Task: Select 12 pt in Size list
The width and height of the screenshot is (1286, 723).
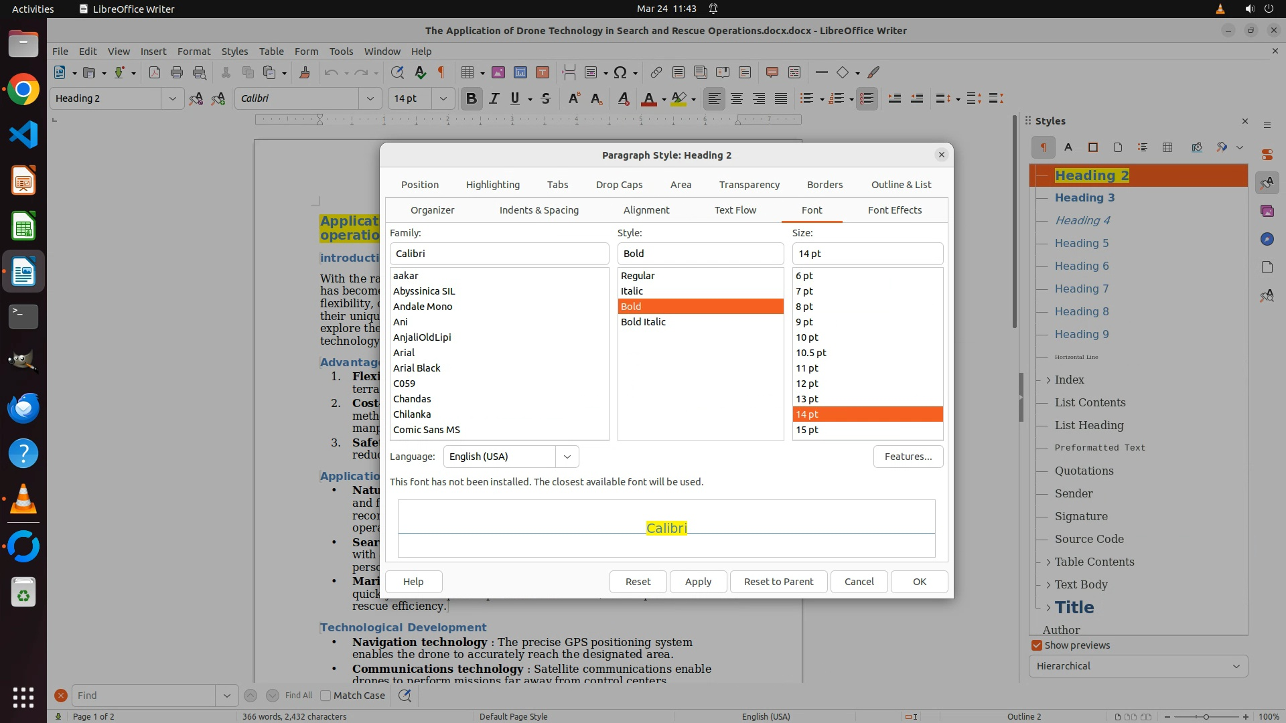Action: pos(807,384)
